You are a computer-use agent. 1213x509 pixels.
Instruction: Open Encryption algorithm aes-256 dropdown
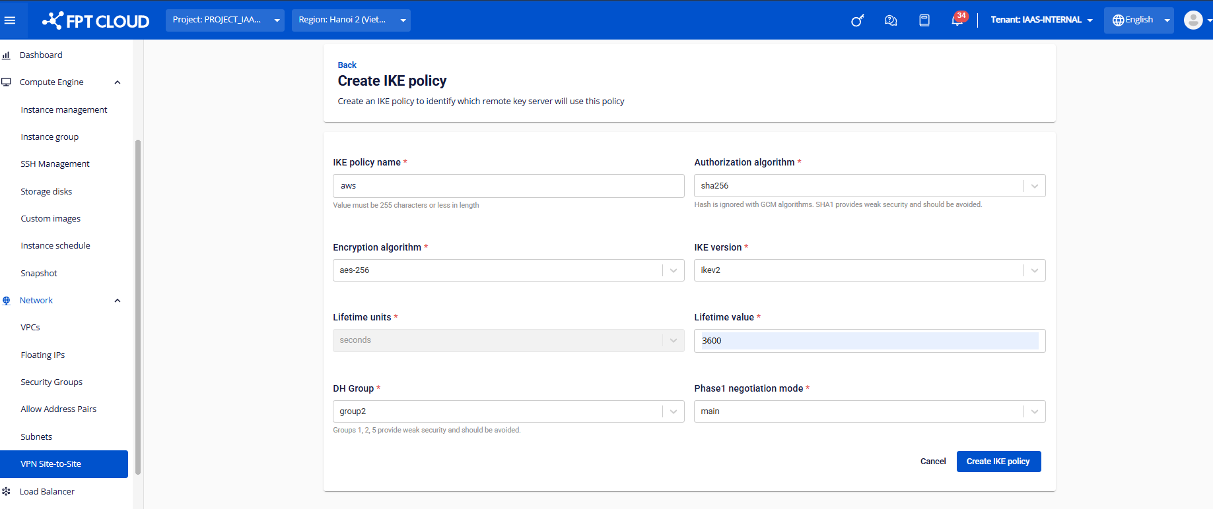point(508,270)
